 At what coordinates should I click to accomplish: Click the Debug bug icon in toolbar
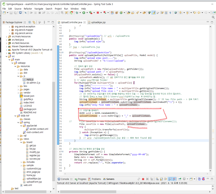77,13
